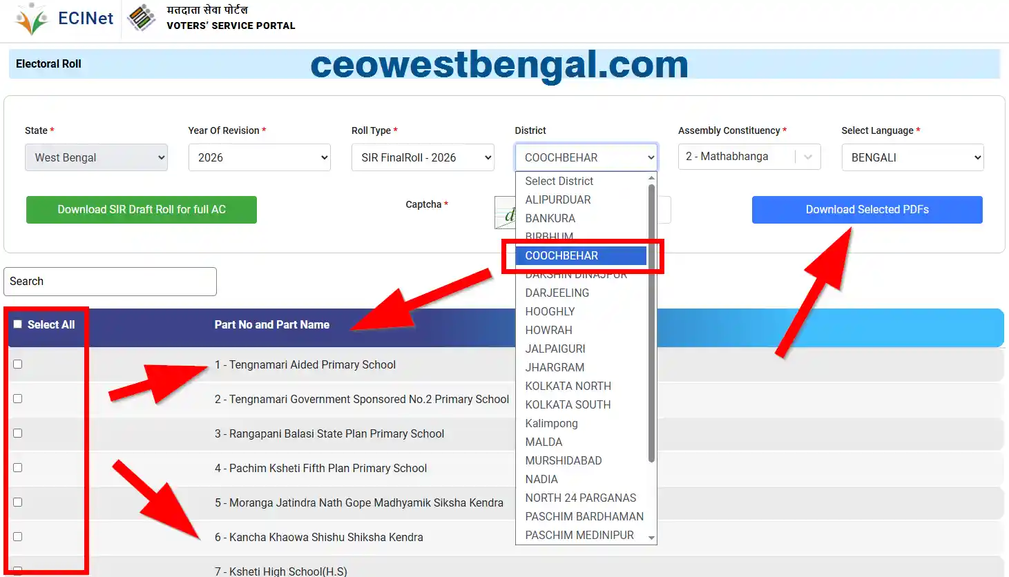The height and width of the screenshot is (577, 1009).
Task: Open the Select Language dropdown
Action: coord(912,157)
